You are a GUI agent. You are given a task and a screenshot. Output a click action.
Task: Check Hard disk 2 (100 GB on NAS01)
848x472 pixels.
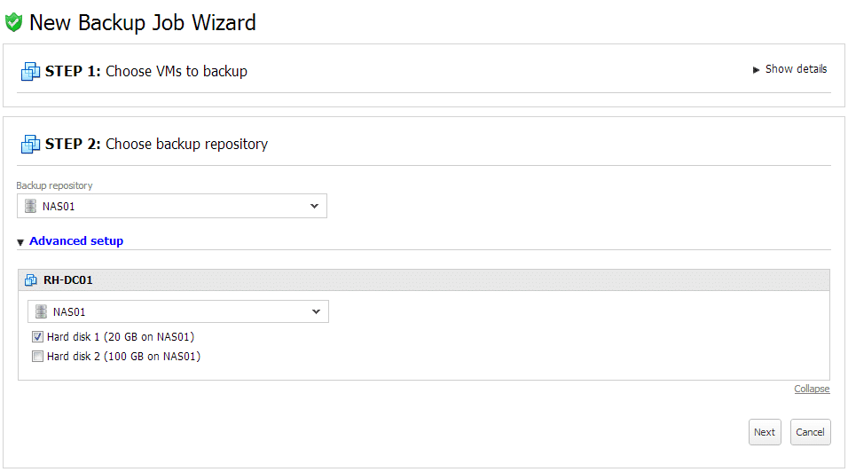[37, 357]
